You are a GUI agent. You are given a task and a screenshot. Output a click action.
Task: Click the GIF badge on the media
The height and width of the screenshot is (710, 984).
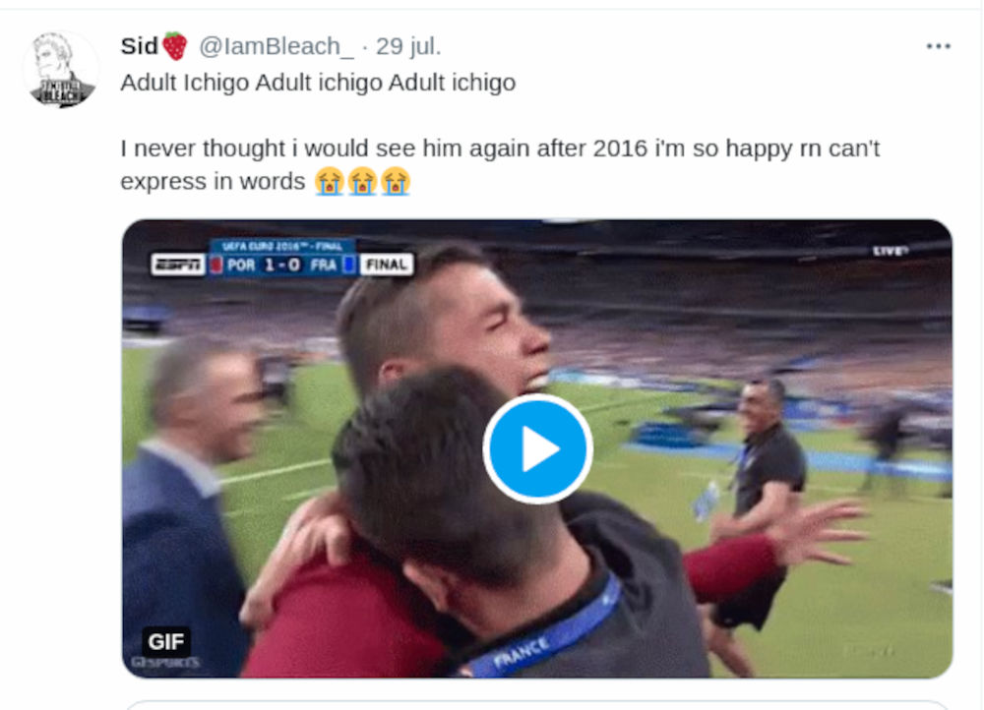165,642
